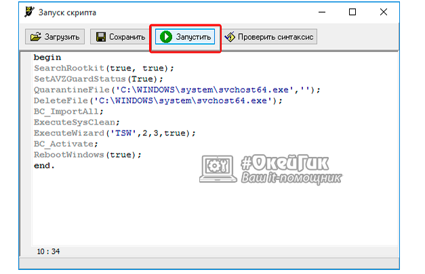Run the script with Запустить button
The image size is (425, 274).
tap(185, 37)
